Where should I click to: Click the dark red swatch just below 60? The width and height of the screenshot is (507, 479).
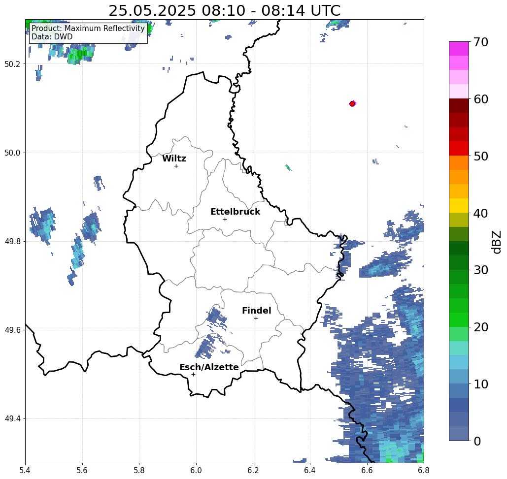point(459,106)
